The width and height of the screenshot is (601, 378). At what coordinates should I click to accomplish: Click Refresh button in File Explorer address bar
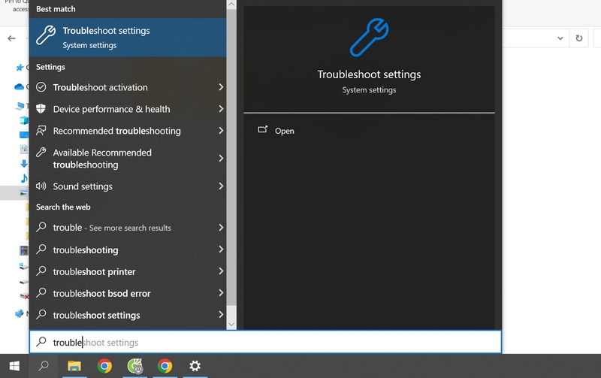click(x=579, y=38)
